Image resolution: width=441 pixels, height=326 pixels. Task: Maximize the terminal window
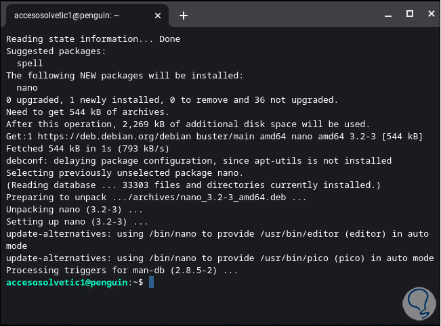point(409,14)
